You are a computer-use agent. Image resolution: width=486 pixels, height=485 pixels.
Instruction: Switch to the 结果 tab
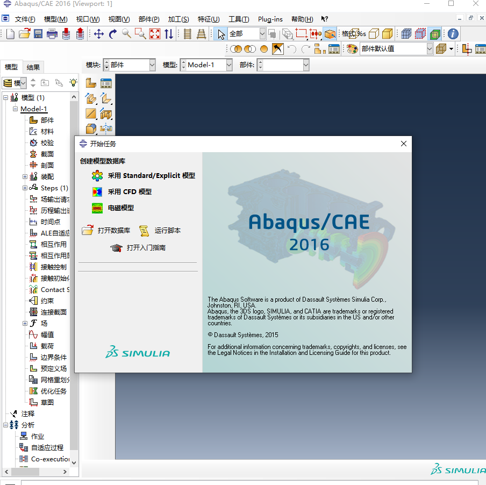pos(33,67)
